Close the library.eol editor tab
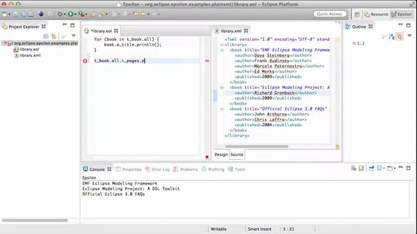 click(x=116, y=31)
